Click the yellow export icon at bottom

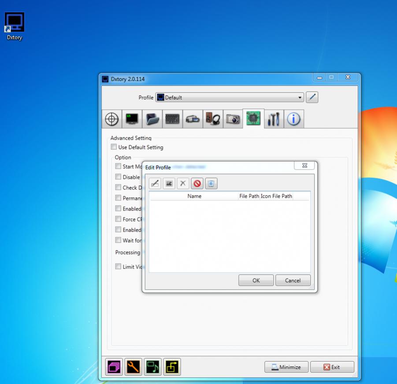[x=172, y=367]
